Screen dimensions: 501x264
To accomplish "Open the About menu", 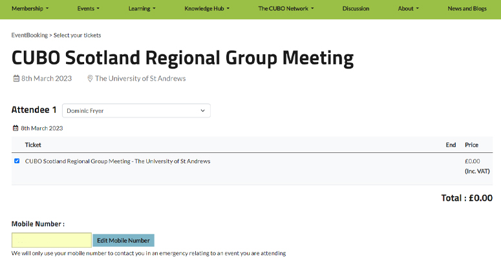I will pyautogui.click(x=408, y=8).
